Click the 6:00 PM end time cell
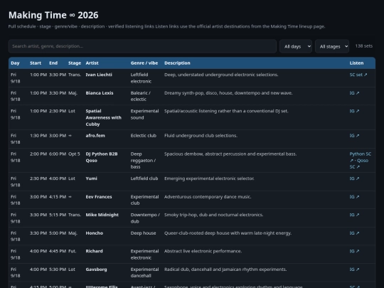 click(x=58, y=154)
